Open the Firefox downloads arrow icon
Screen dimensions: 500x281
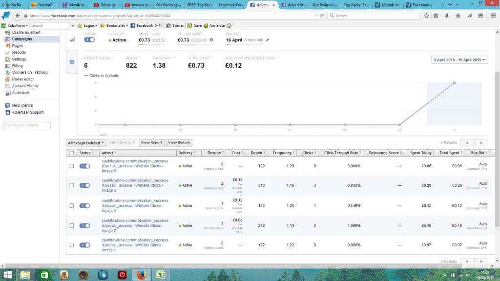[447, 16]
